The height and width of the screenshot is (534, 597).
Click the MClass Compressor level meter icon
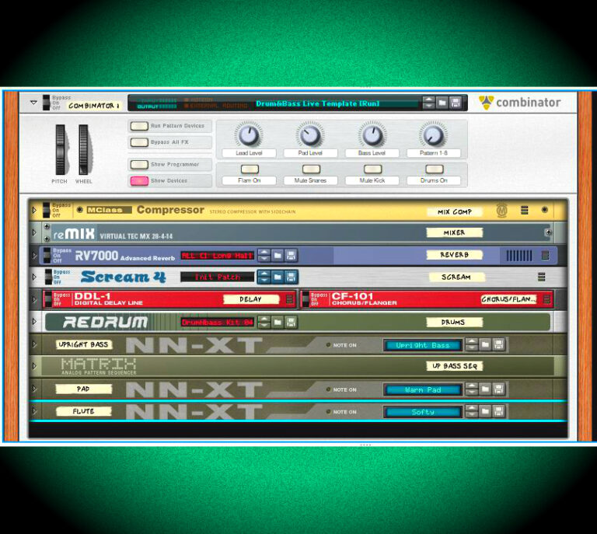coord(524,210)
